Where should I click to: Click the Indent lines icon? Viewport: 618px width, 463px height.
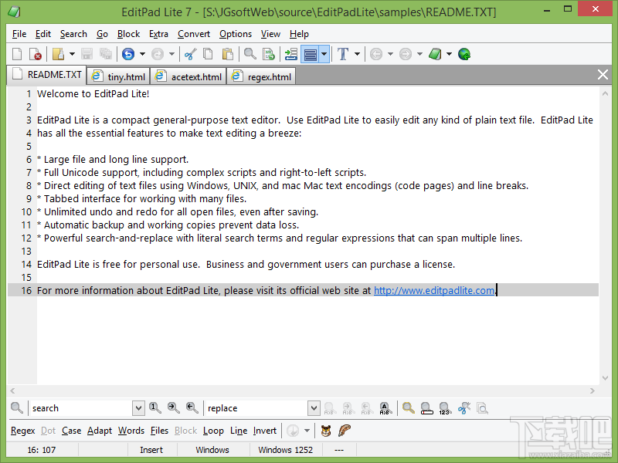coord(291,54)
